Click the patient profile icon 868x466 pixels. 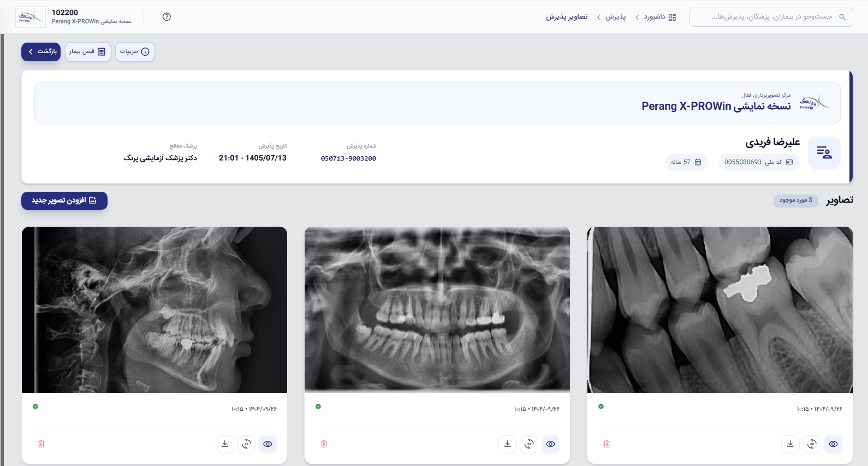pyautogui.click(x=824, y=153)
